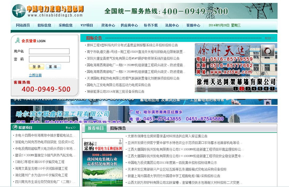Click the member login person icon
The width and height of the screenshot is (289, 187).
point(18,40)
